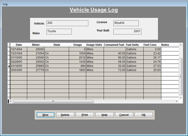Click the Make field containing Toyota
This screenshot has height=136, width=188.
(59, 32)
